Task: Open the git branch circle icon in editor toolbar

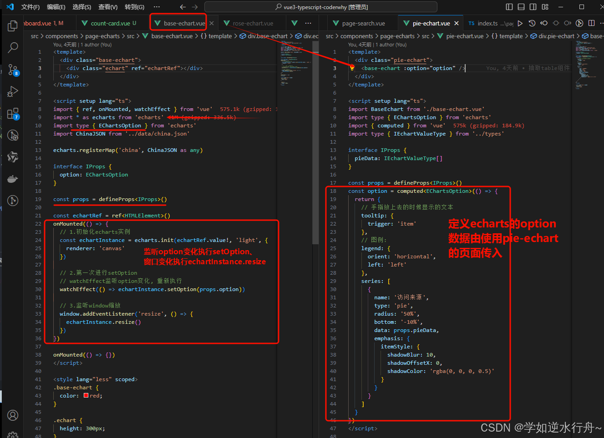Action: click(x=579, y=23)
